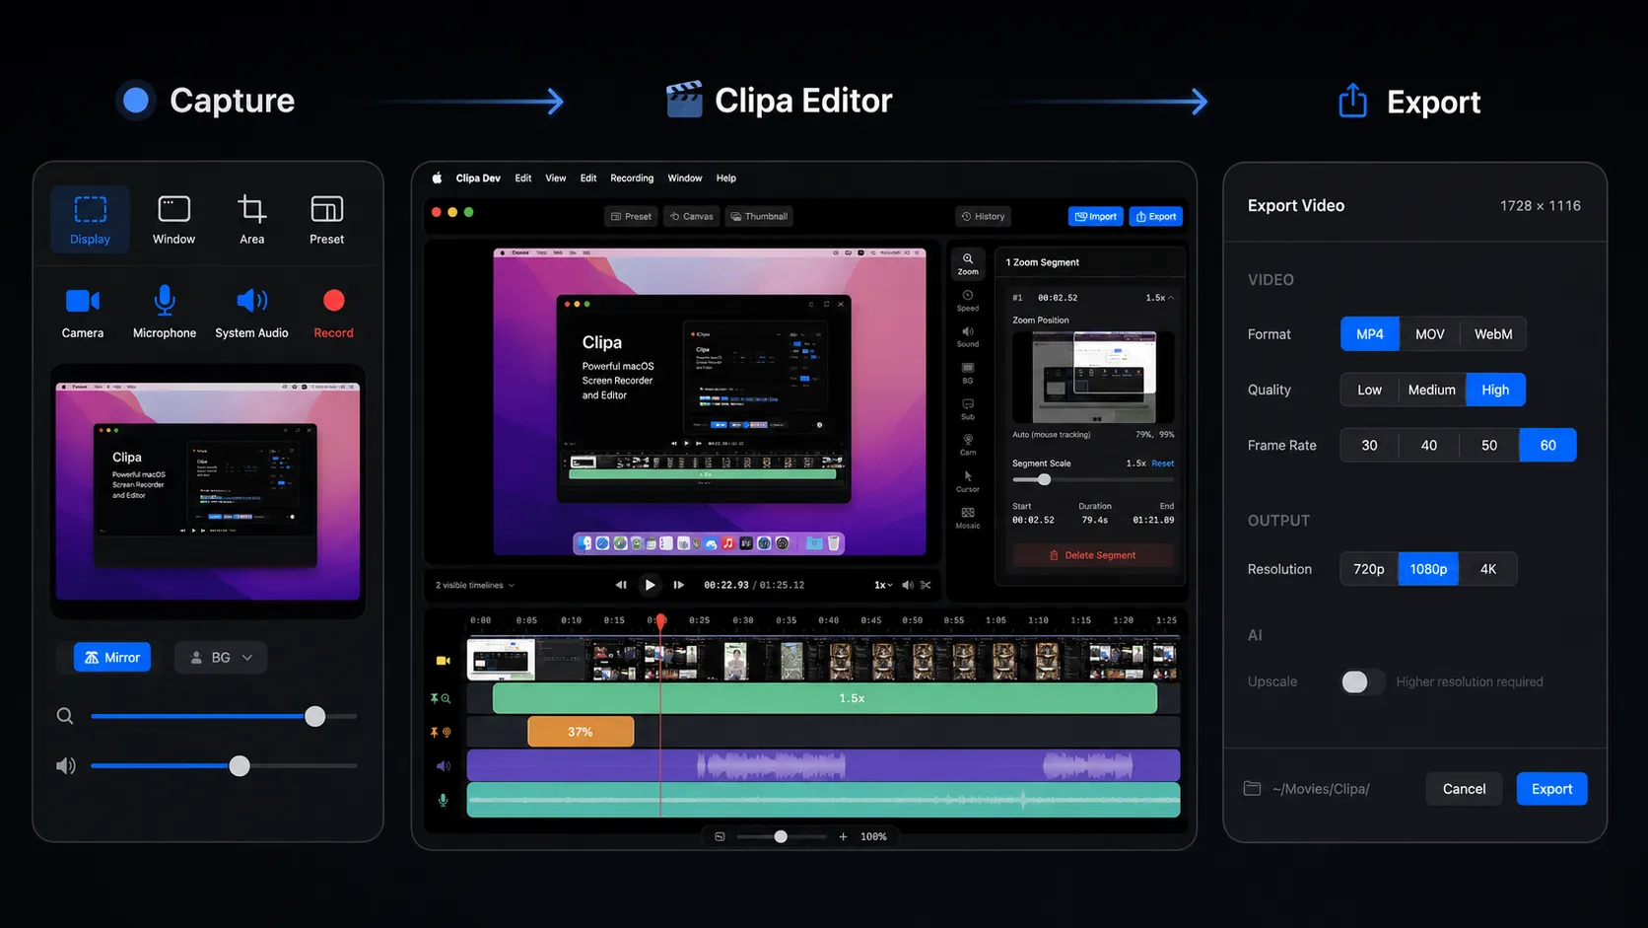
Task: Set quality to Medium
Action: (x=1432, y=390)
